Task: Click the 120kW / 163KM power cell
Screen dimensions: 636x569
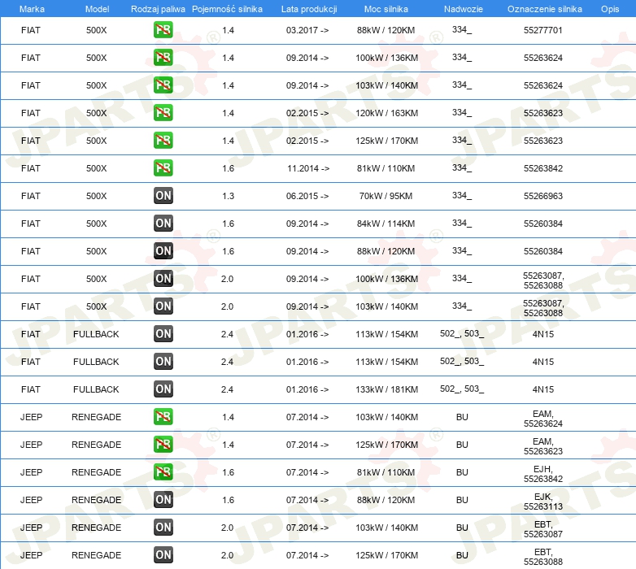Action: pos(386,113)
